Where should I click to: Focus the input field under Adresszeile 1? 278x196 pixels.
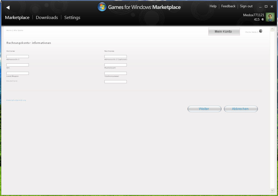click(18, 65)
